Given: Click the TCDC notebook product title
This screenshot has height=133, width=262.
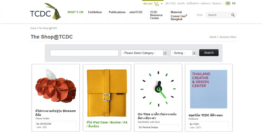Looking at the screenshot, I should point(205,115).
